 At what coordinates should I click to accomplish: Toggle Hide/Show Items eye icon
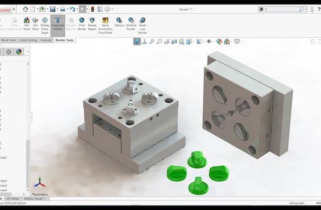[209, 42]
